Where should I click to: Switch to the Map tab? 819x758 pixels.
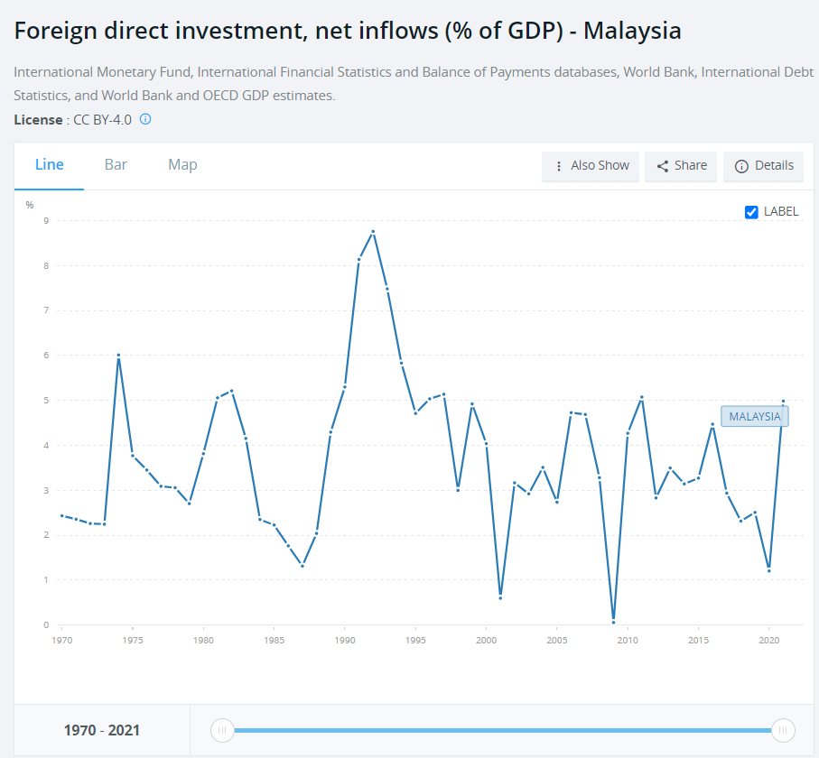point(182,165)
